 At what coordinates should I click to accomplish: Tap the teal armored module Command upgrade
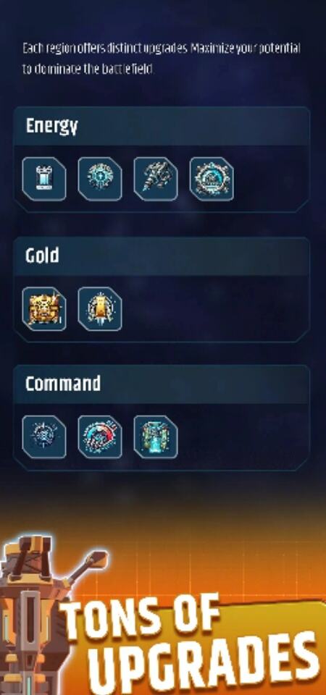156,437
